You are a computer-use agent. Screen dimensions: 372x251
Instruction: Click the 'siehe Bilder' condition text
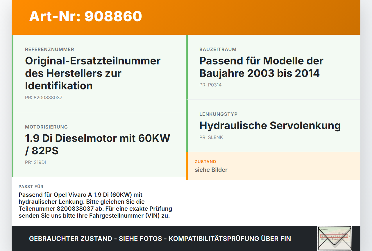211,170
